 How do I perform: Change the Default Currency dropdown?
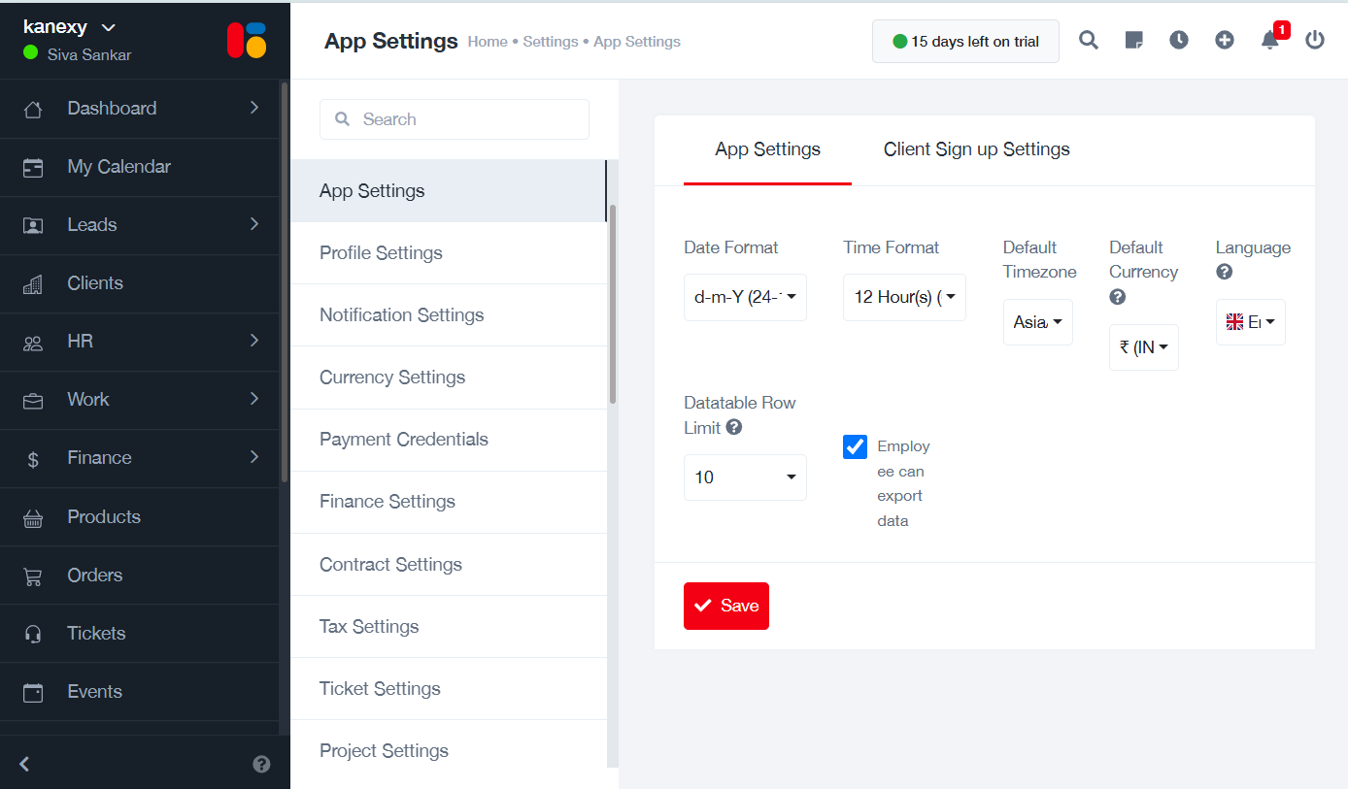[x=1143, y=346]
